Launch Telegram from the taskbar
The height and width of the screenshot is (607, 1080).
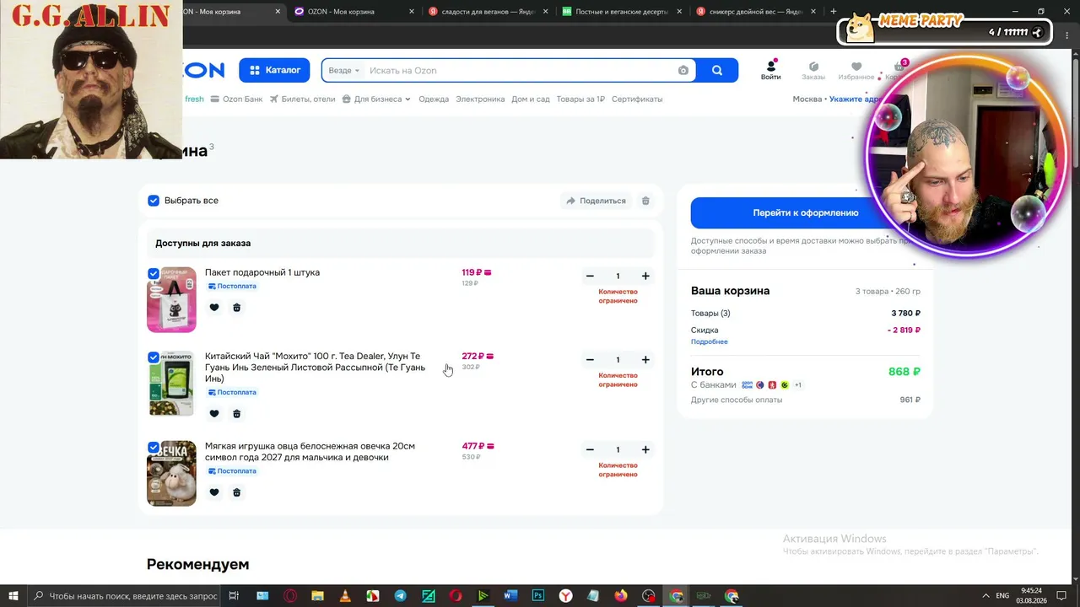coord(400,596)
